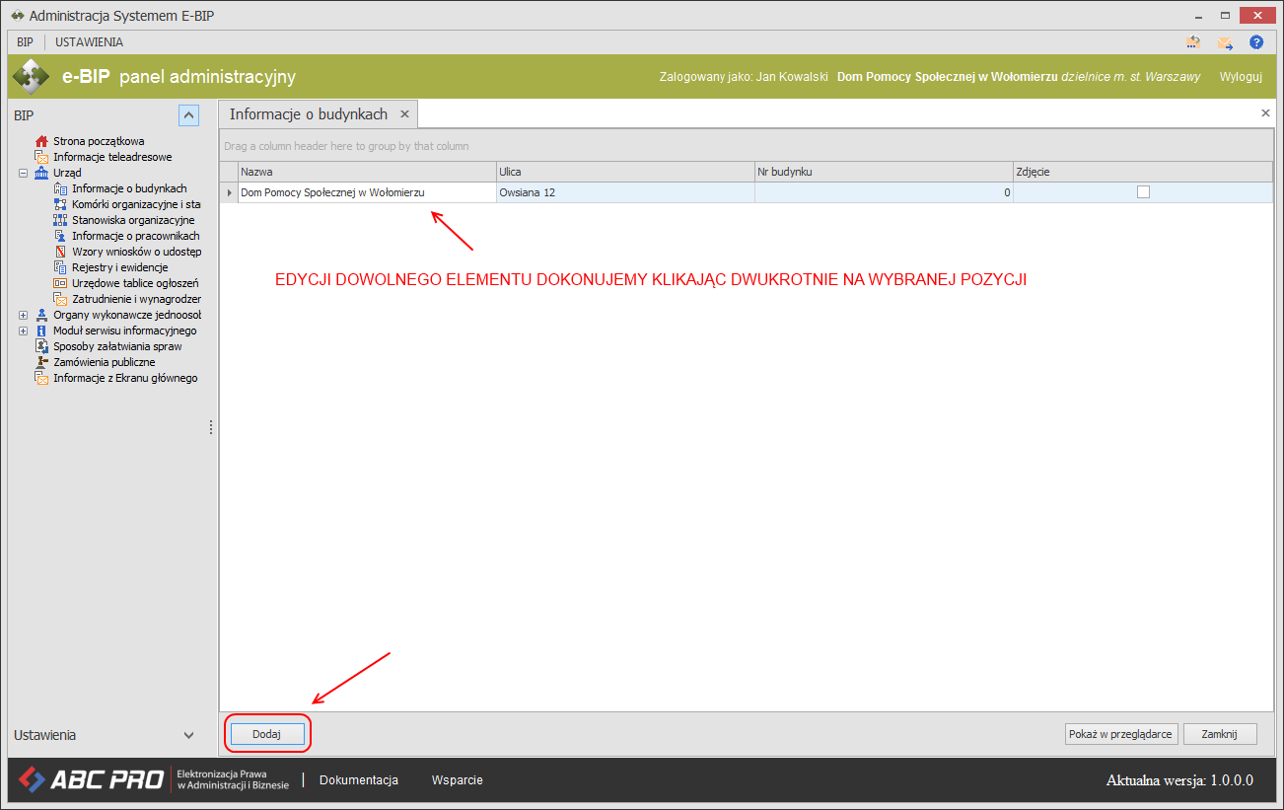Sort by the Zdjęcie column header

[1143, 172]
